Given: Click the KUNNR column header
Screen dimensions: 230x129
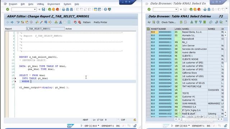Looking at the screenshot, I should (x=166, y=29).
